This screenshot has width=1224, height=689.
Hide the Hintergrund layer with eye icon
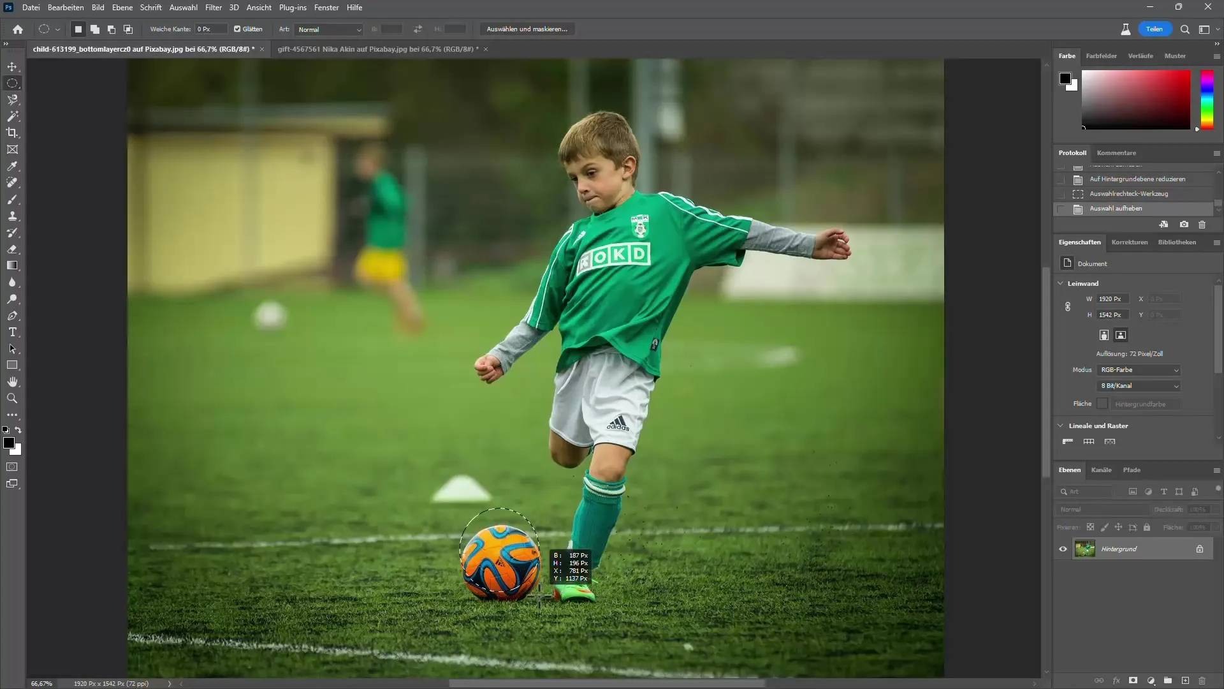pos(1063,549)
